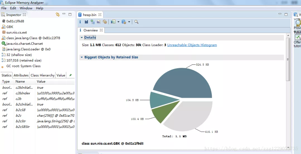The width and height of the screenshot is (301, 154).
Task: Switch to the Class Hierarchy tab
Action: click(x=43, y=75)
